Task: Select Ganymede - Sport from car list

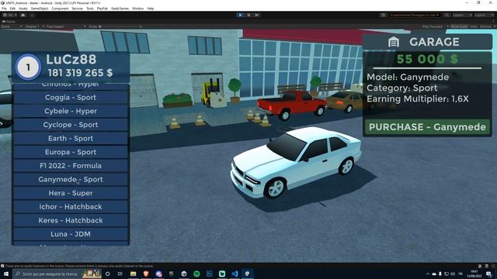Action: pyautogui.click(x=71, y=179)
